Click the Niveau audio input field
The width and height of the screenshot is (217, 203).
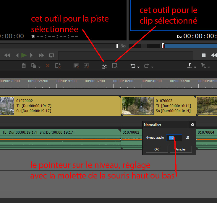click(174, 137)
